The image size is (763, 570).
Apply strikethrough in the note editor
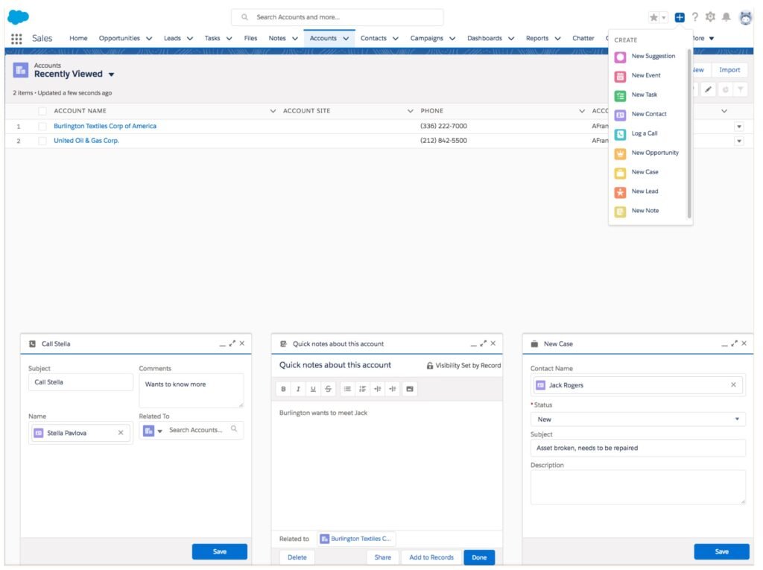pyautogui.click(x=328, y=389)
